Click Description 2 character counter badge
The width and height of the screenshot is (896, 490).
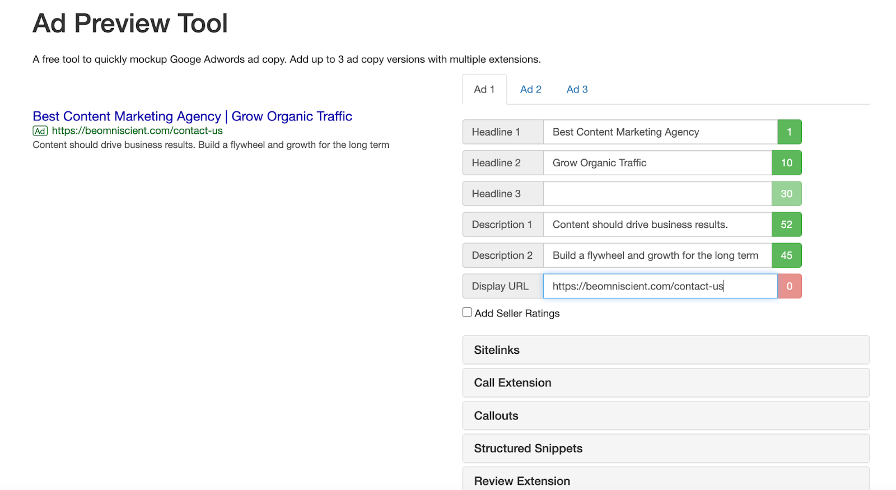[x=786, y=255]
